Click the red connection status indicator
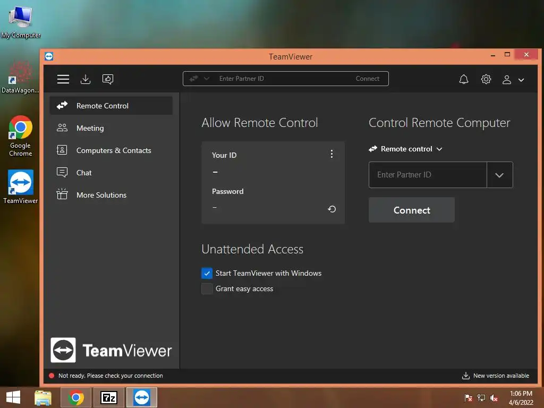This screenshot has height=408, width=544. 52,376
